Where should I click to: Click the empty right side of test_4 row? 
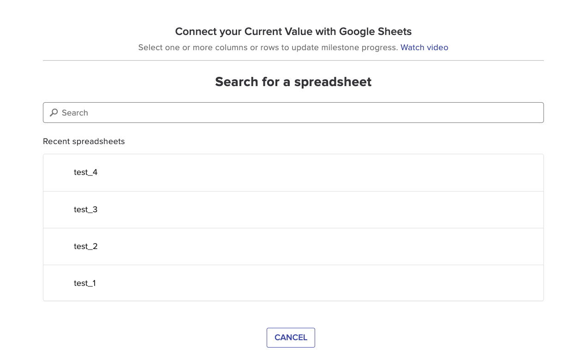click(x=415, y=173)
